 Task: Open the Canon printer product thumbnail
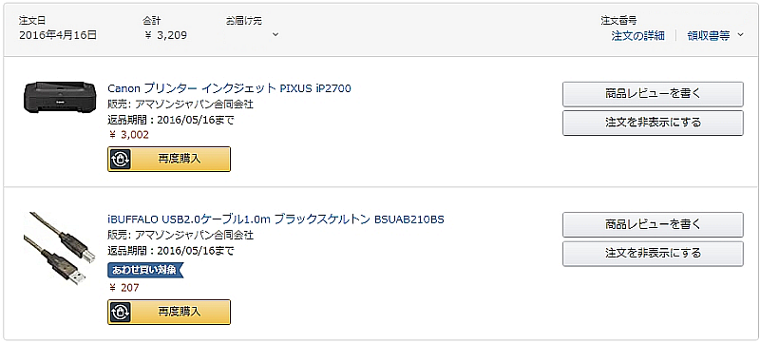point(60,98)
